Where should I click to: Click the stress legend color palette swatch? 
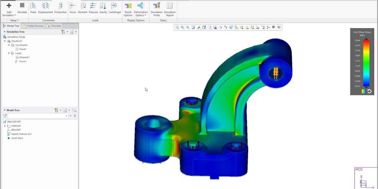point(363,91)
